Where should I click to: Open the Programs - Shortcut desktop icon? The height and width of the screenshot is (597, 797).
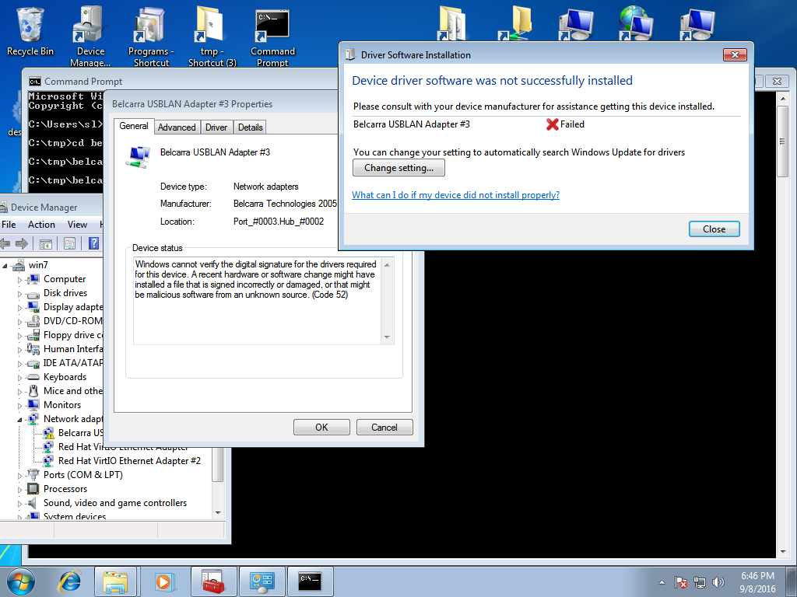[x=151, y=36]
